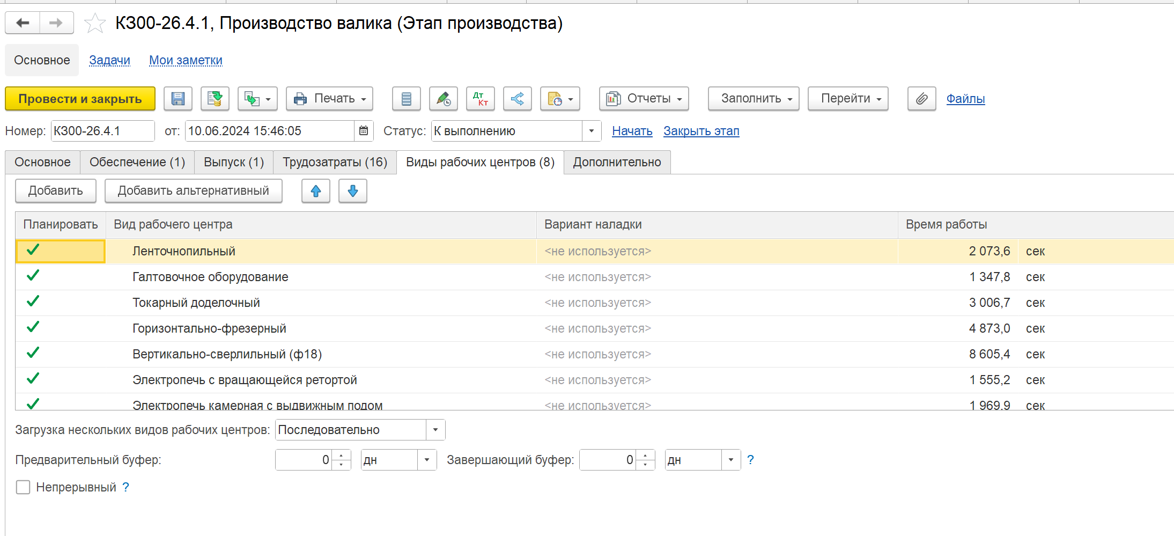Viewport: 1174px width, 536px height.
Task: Click the help question mark beside Непрерывный
Action: point(125,487)
